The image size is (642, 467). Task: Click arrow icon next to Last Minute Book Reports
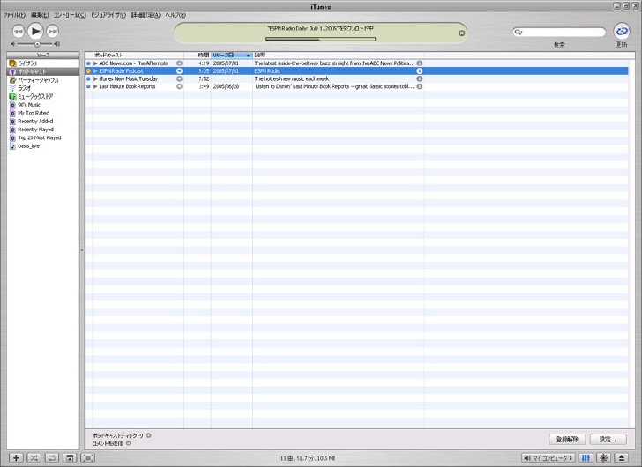(179, 86)
